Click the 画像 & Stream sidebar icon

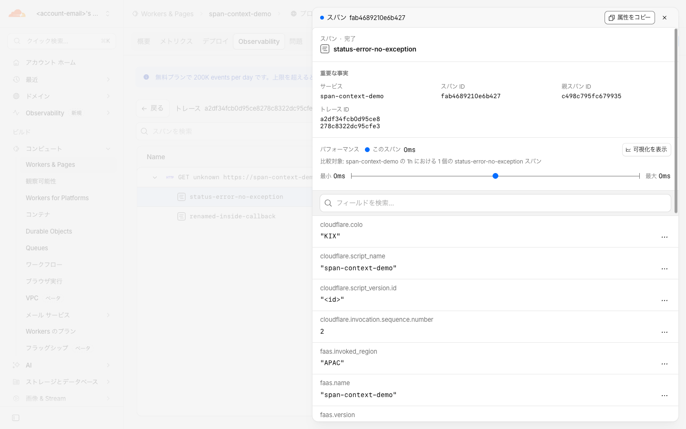[16, 398]
